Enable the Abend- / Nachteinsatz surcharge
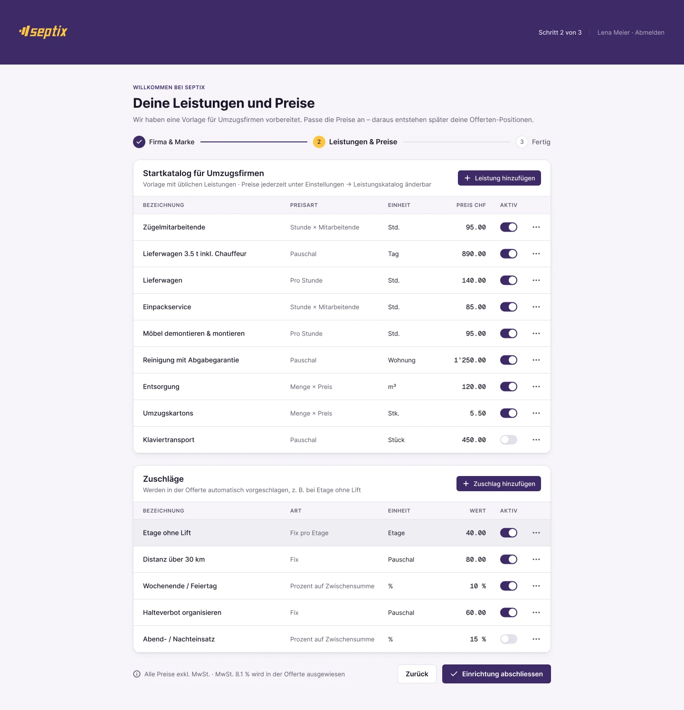Screen dimensions: 684x710 [509, 639]
